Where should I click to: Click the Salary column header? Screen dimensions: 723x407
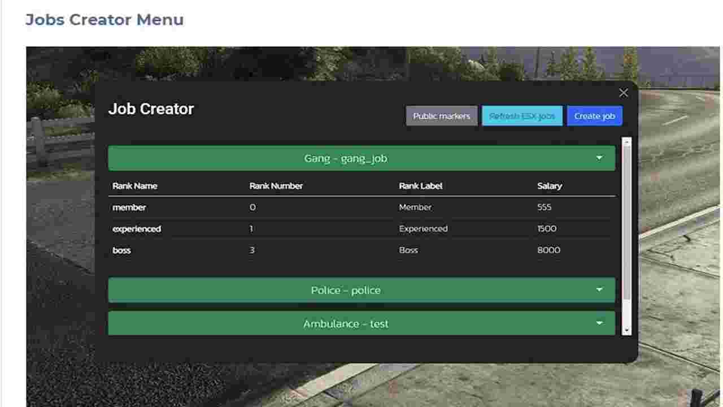tap(550, 186)
